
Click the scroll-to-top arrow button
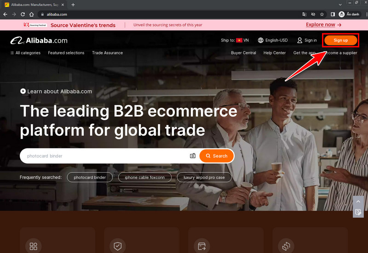click(x=358, y=201)
